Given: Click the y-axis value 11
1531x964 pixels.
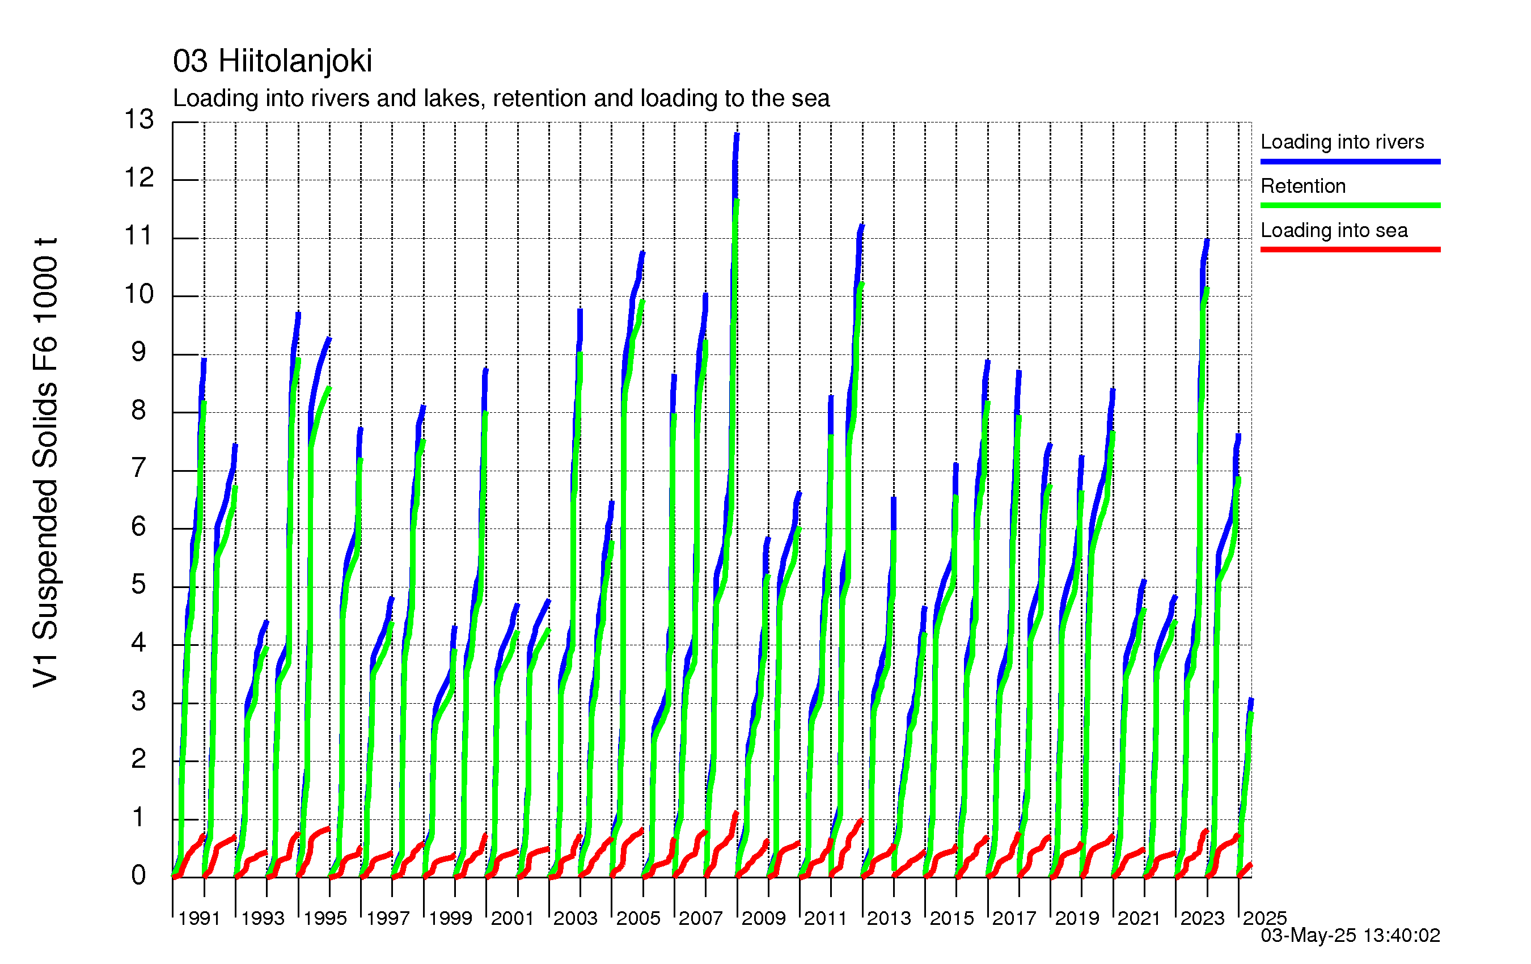Looking at the screenshot, I should 138,236.
